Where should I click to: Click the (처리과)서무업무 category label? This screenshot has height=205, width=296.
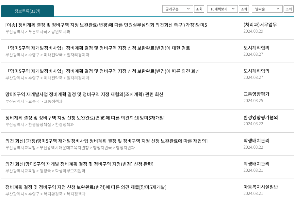(x=260, y=25)
